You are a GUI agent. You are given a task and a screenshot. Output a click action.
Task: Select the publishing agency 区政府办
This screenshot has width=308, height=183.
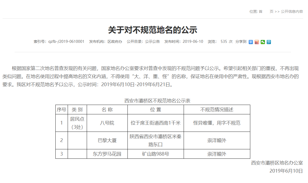click(115, 42)
